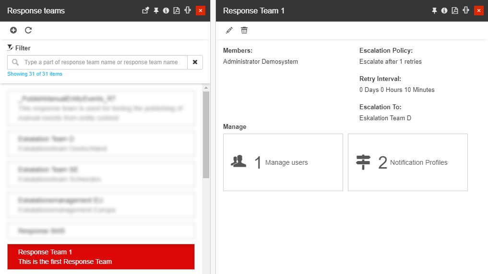This screenshot has width=488, height=274.
Task: Open the Notification Profiles tile
Action: [408, 162]
